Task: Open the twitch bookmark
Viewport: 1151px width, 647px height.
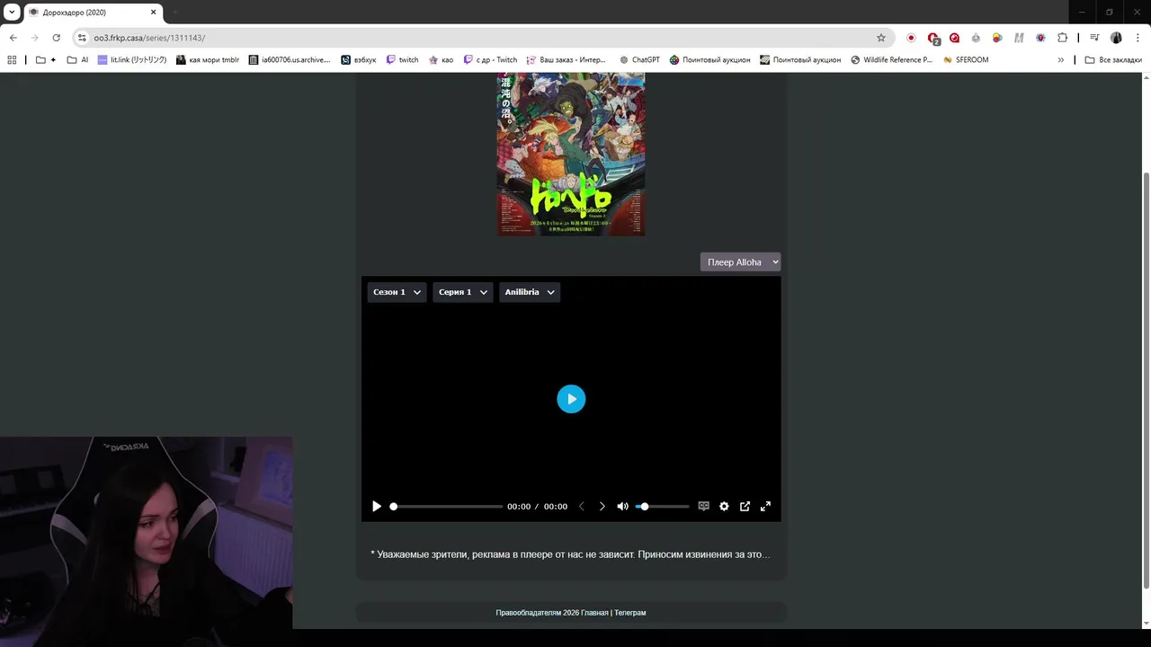Action: point(402,60)
